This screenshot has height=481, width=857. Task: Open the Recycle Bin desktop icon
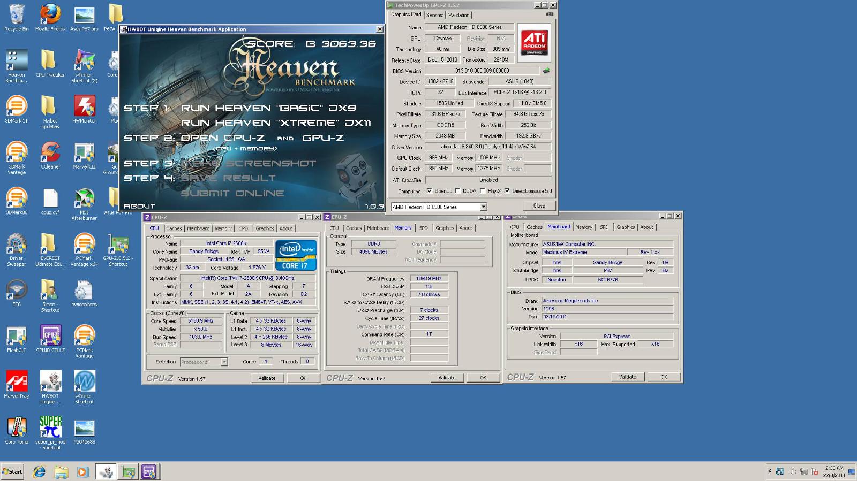pos(17,17)
